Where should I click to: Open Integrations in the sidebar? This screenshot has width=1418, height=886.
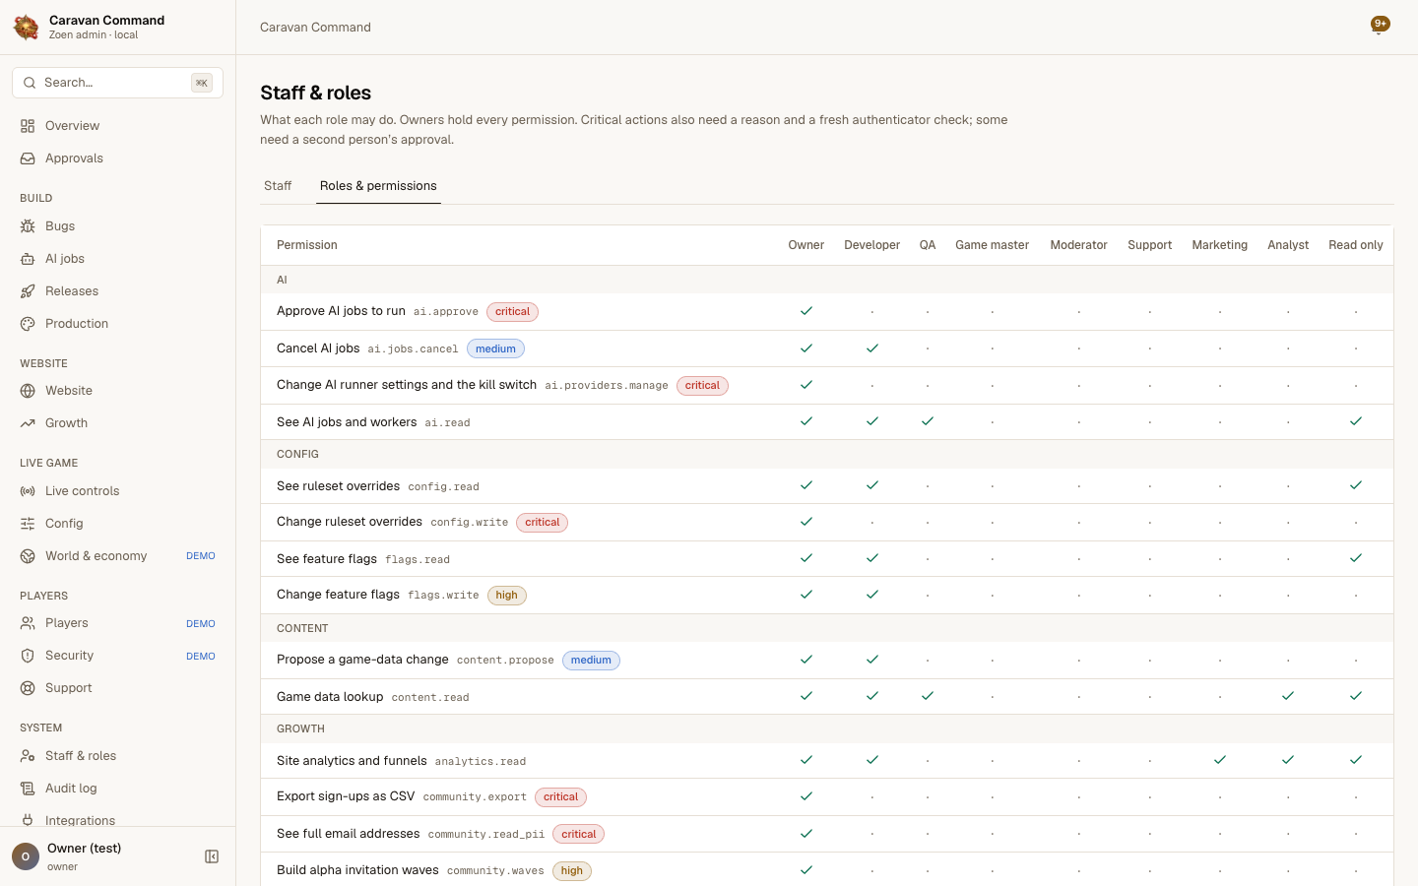(118, 821)
